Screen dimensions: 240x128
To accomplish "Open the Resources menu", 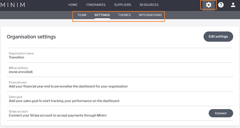I will pos(149,5).
